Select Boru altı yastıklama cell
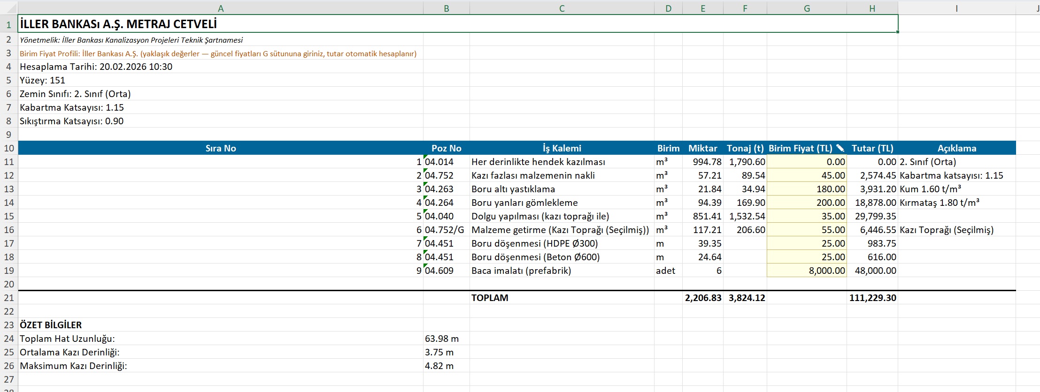 (x=562, y=189)
